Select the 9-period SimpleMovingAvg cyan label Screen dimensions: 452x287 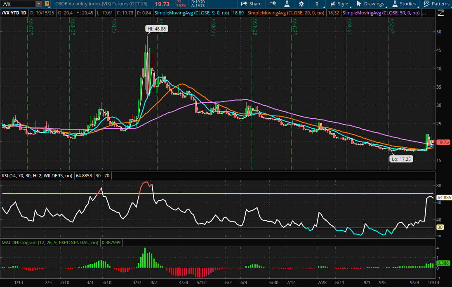[x=192, y=13]
